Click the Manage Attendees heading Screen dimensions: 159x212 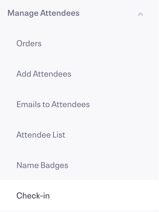pos(43,13)
